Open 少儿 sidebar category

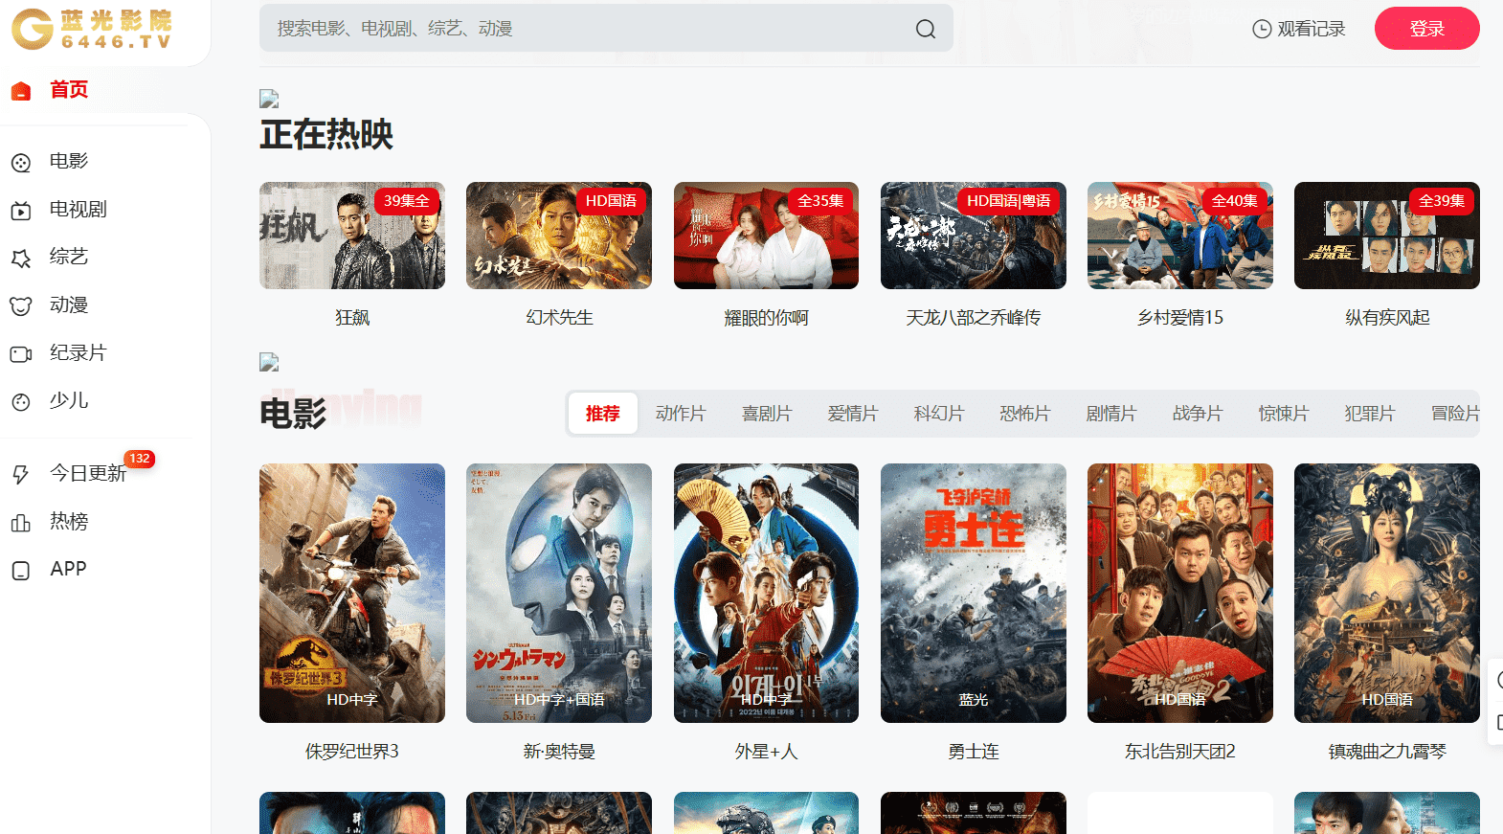point(69,400)
